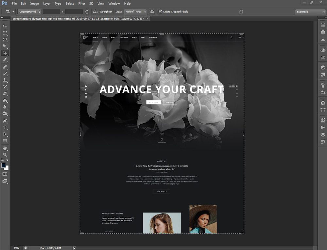This screenshot has height=250, width=327.
Task: Expand the toolbox double-arrow
Action: tap(2, 18)
